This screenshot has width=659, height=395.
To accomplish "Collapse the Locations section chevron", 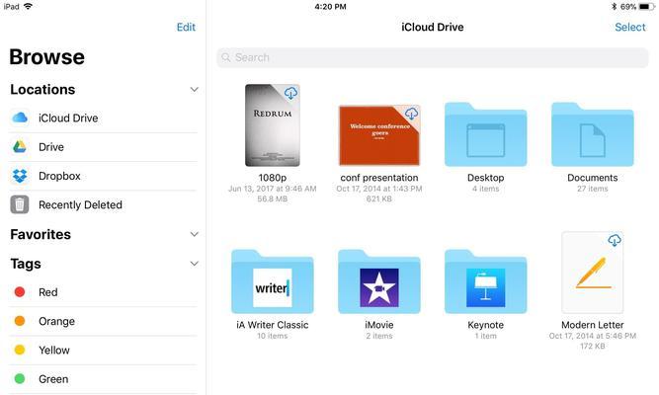I will pos(195,90).
